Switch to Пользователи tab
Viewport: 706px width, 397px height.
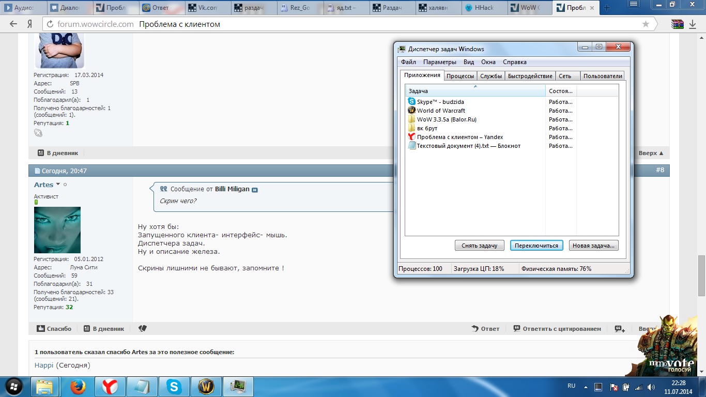pyautogui.click(x=603, y=76)
